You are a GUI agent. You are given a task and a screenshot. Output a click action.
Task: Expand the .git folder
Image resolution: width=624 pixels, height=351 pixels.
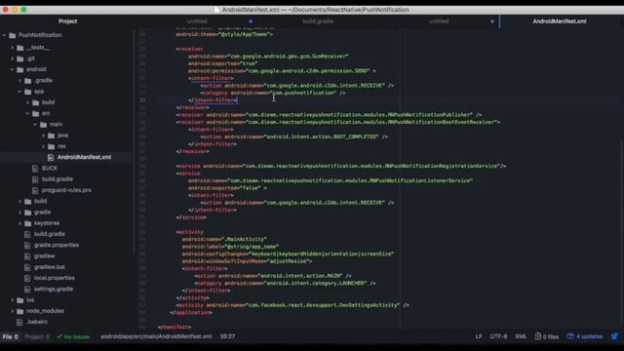point(12,58)
